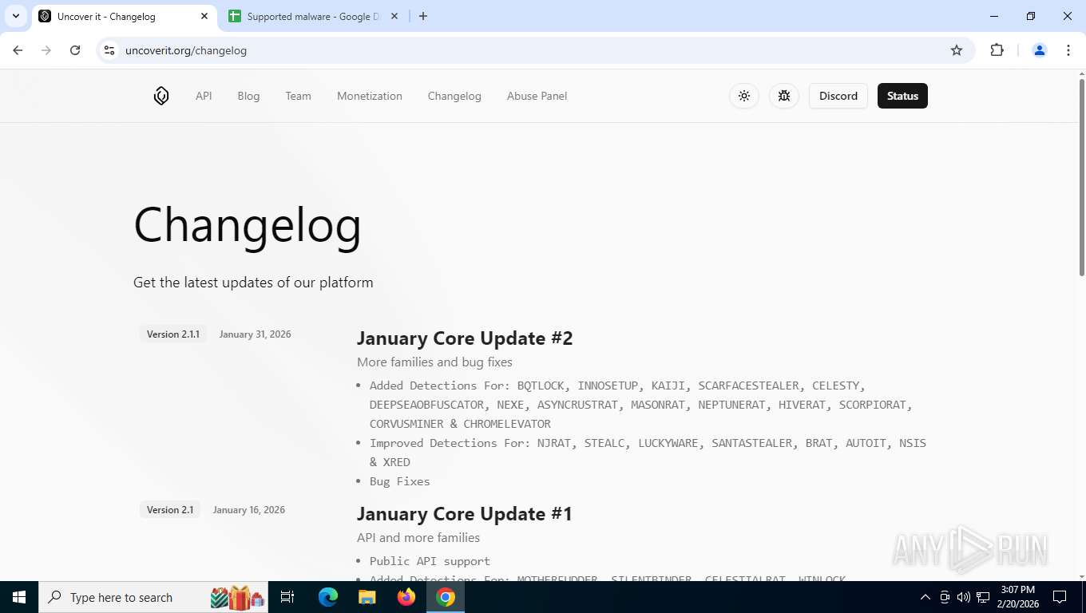Image resolution: width=1086 pixels, height=613 pixels.
Task: Open the volume control tray icon
Action: coord(964,597)
